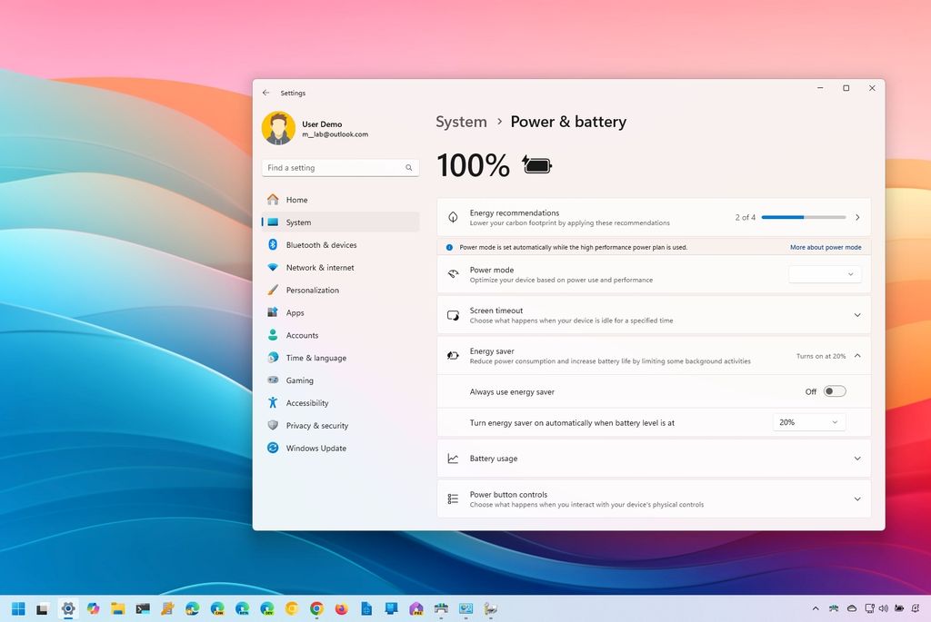
Task: Select the Accessibility sidebar icon
Action: [274, 402]
